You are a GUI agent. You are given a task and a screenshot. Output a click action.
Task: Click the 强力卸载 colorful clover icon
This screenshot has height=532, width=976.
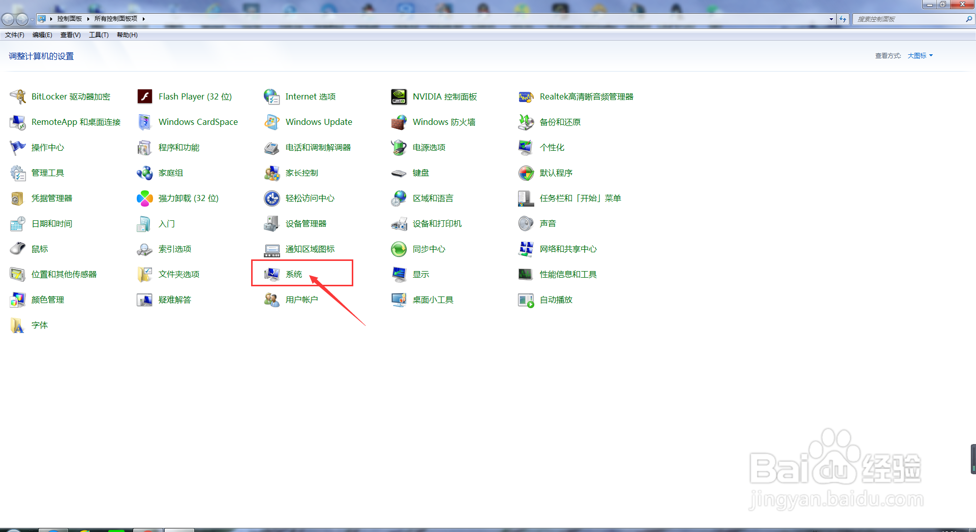[145, 198]
